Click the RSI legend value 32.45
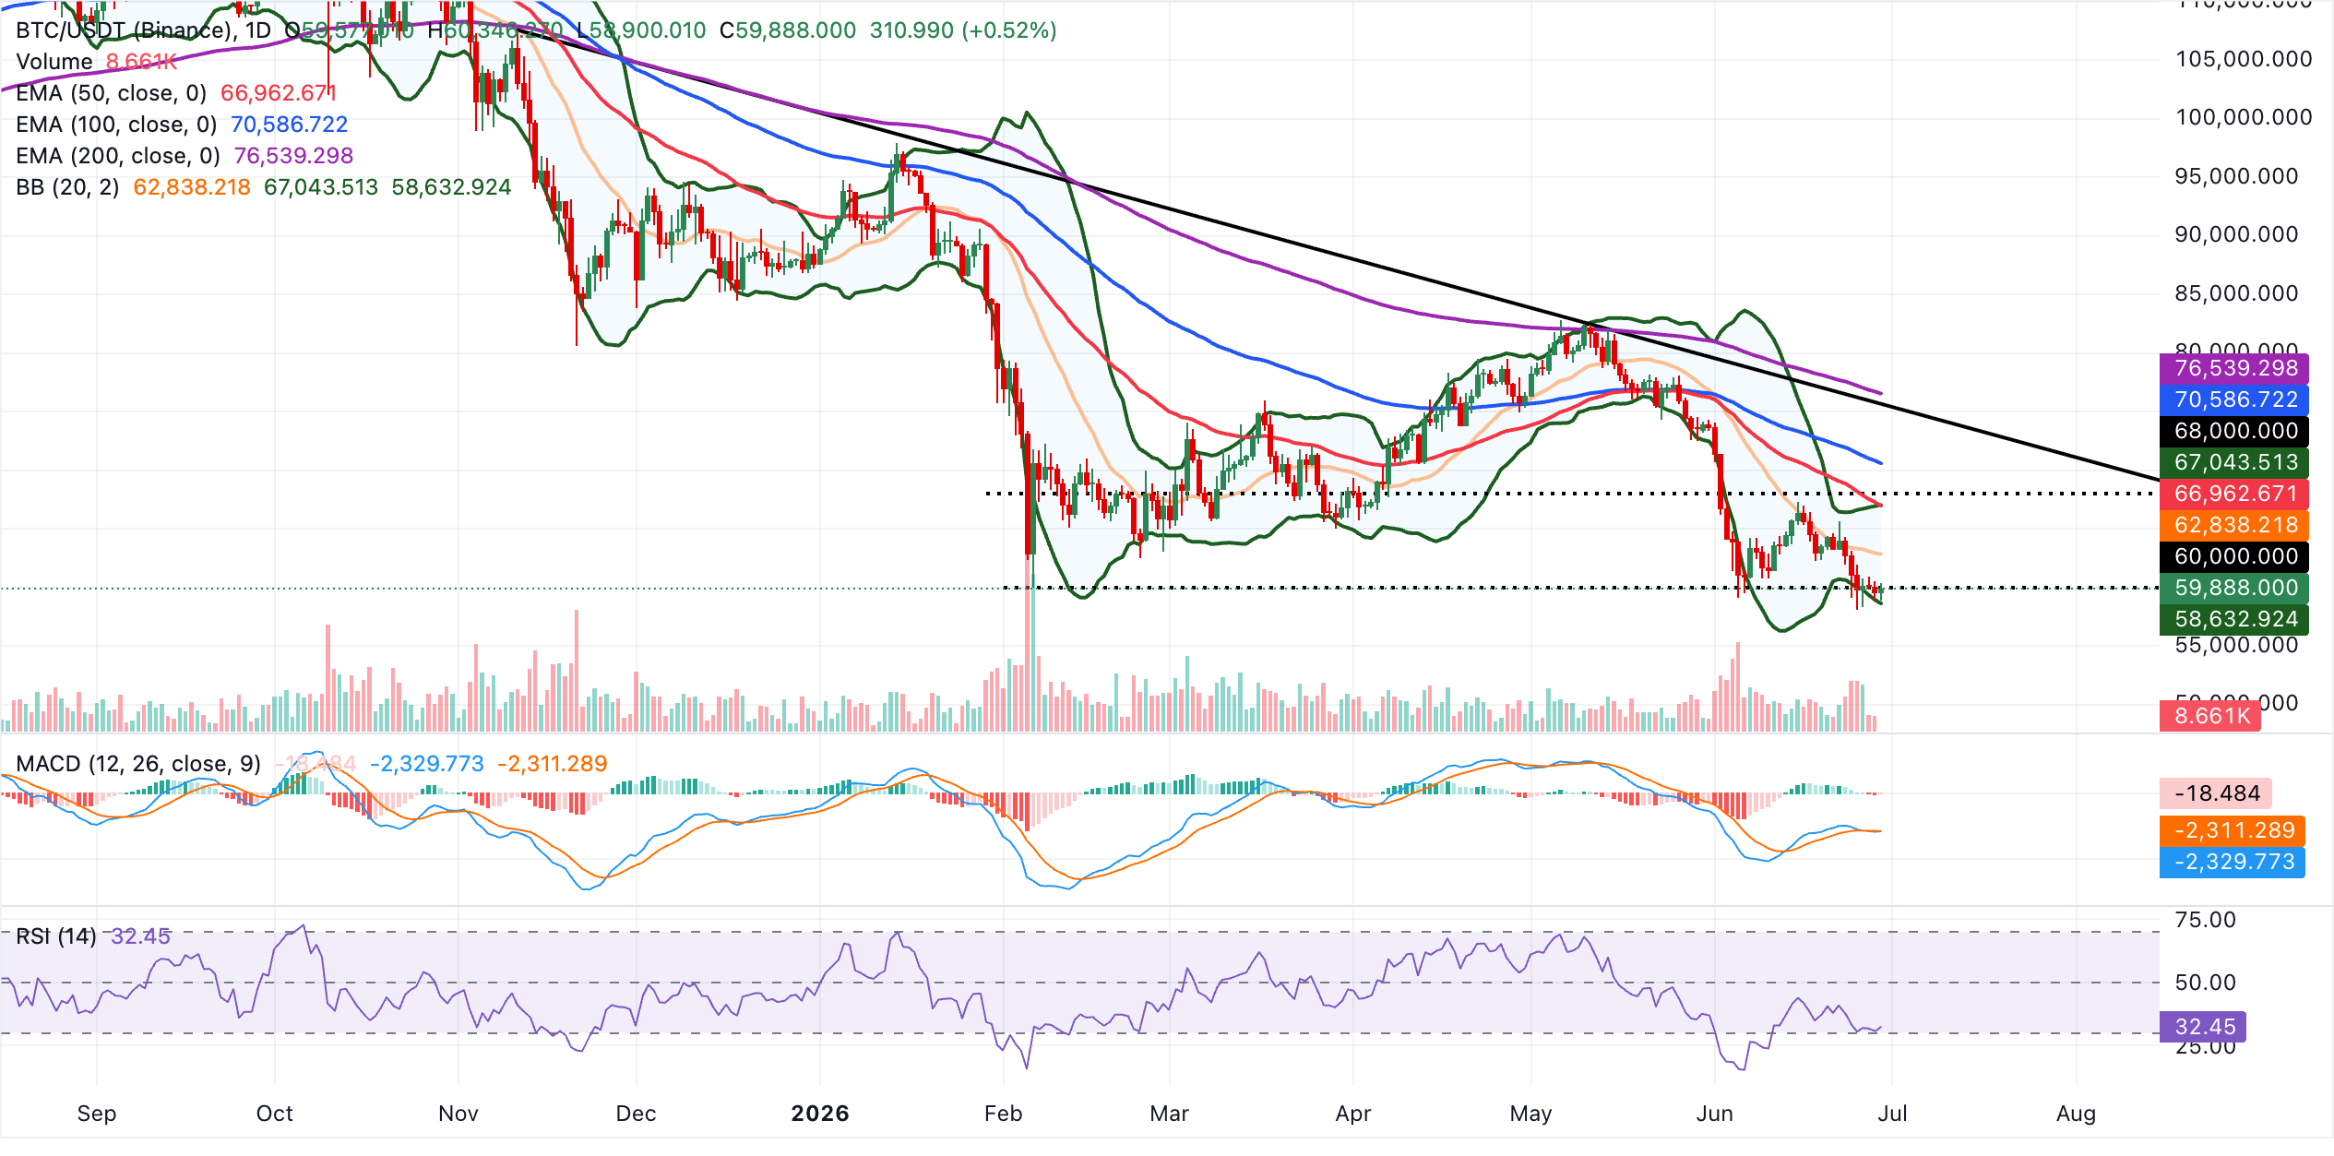This screenshot has width=2334, height=1156. (140, 936)
